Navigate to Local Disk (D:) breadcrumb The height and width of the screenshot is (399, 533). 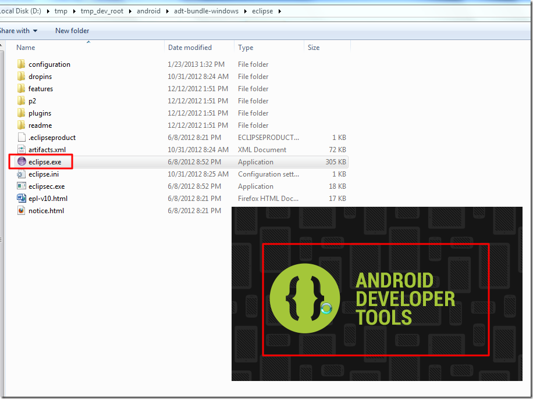20,11
